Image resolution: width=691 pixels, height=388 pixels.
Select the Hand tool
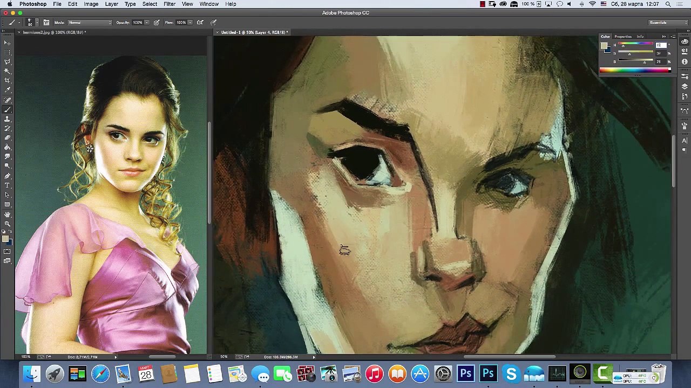point(7,214)
